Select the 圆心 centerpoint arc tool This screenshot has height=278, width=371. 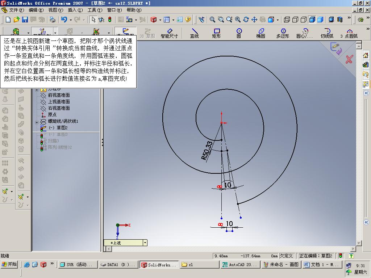(304, 33)
